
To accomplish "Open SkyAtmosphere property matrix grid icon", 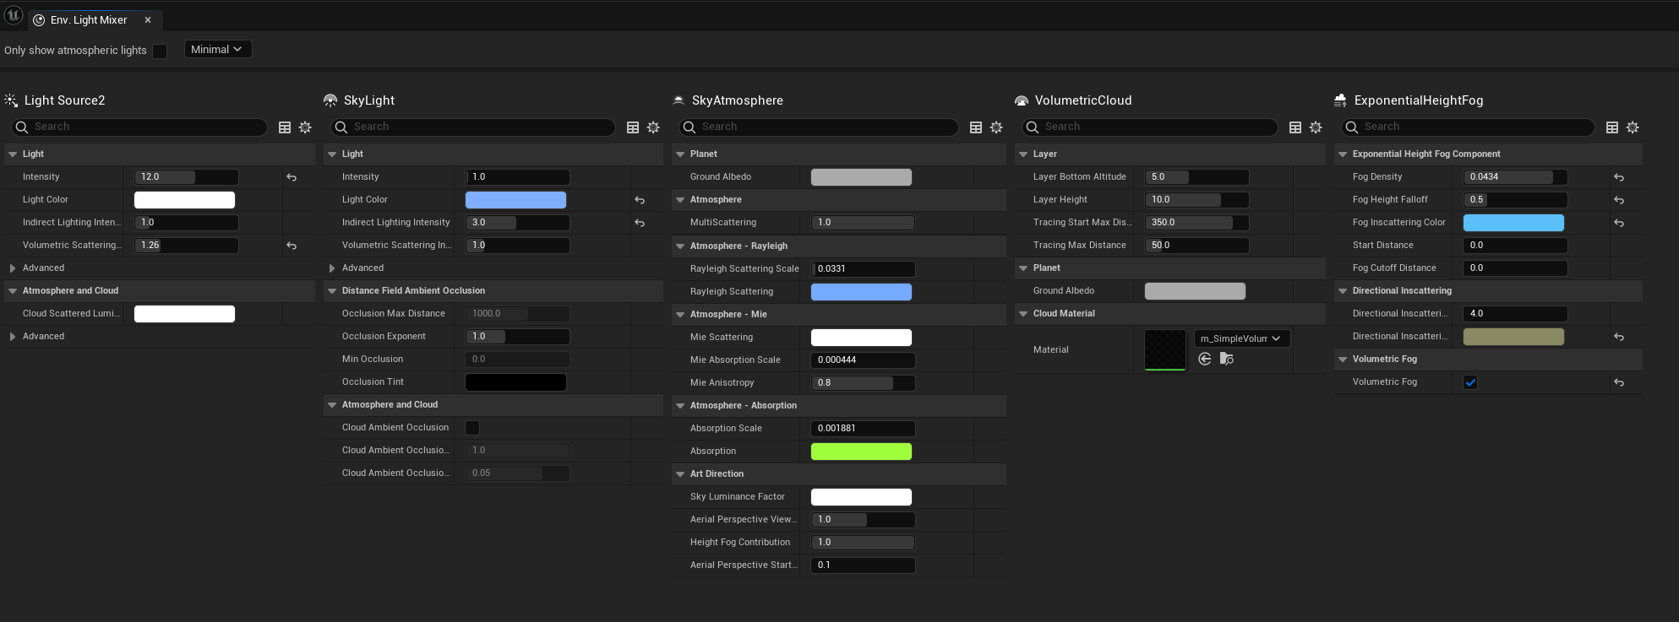I will 976,127.
